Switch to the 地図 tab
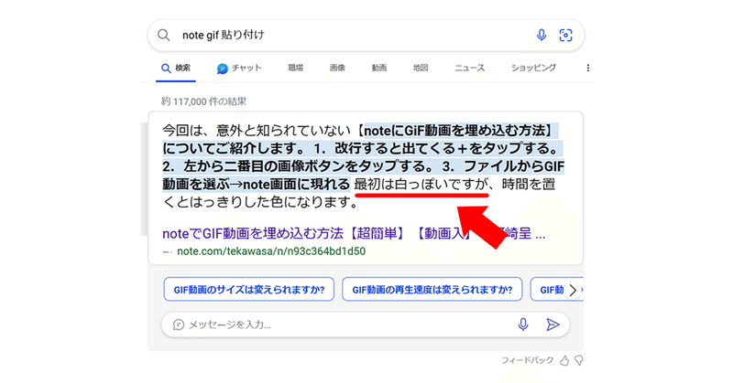733x383 pixels. pos(421,69)
